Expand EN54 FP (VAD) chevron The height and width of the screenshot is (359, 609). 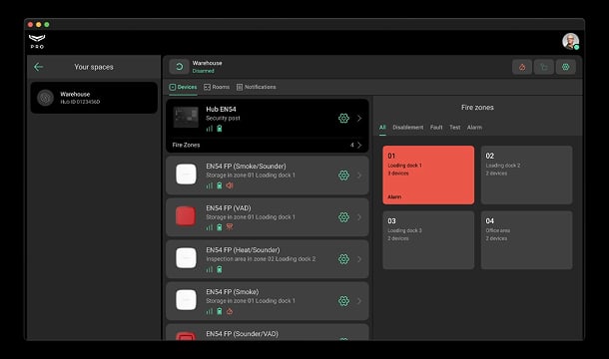pyautogui.click(x=359, y=217)
